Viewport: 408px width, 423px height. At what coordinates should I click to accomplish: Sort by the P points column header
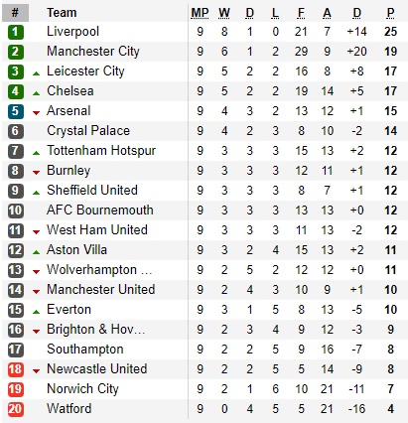pyautogui.click(x=391, y=13)
